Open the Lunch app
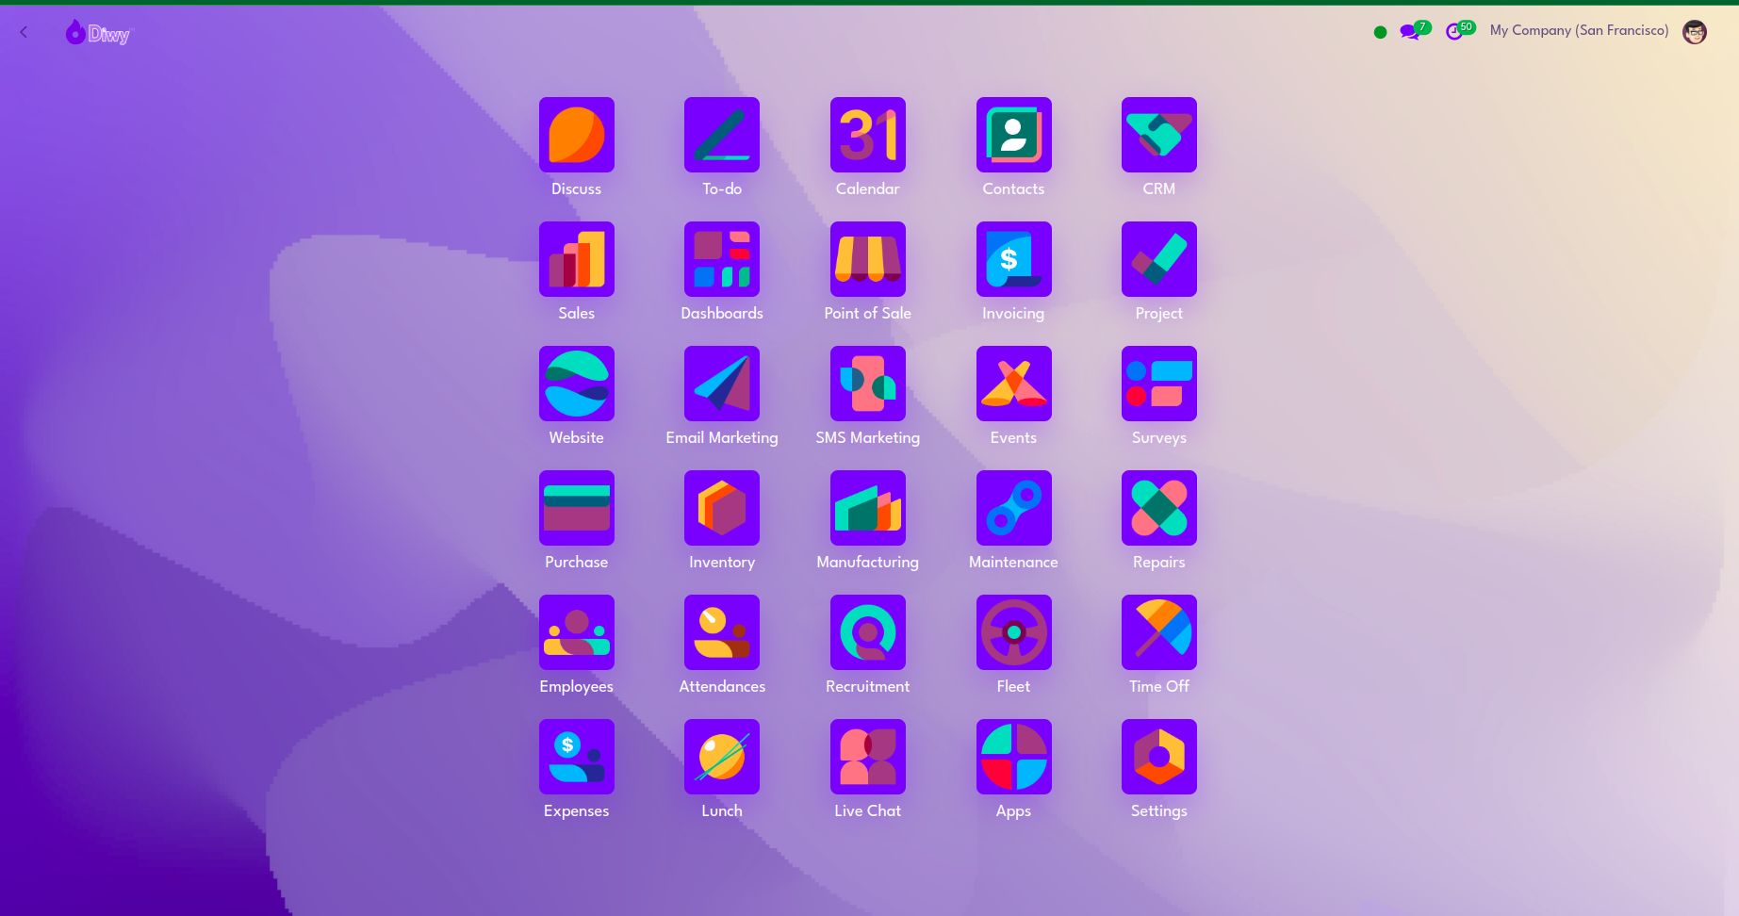 click(x=722, y=757)
